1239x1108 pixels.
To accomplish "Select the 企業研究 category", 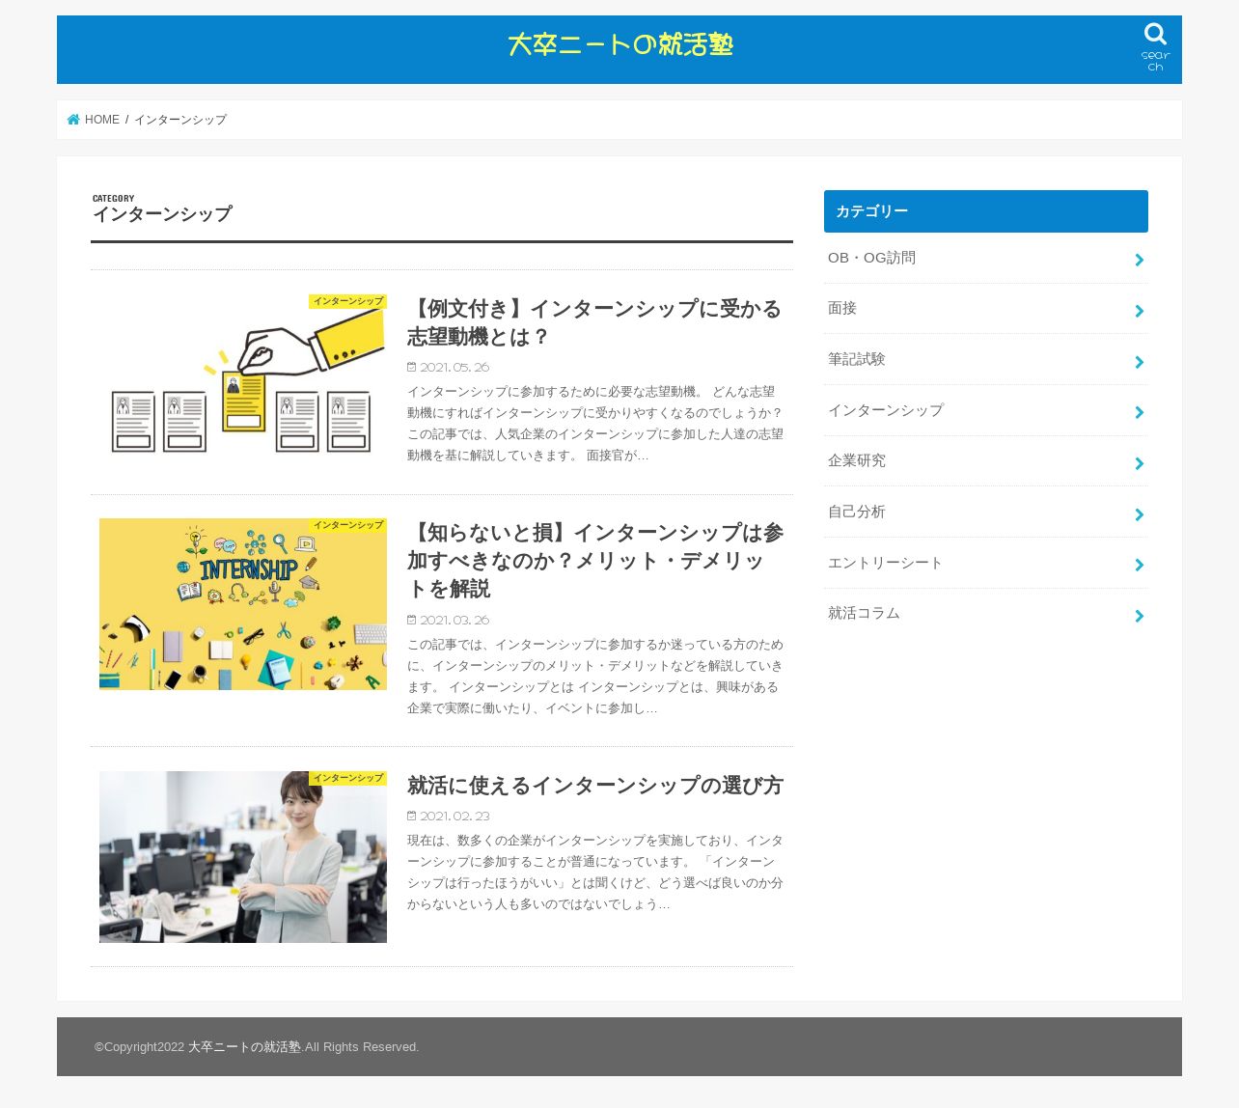I will pos(986,461).
